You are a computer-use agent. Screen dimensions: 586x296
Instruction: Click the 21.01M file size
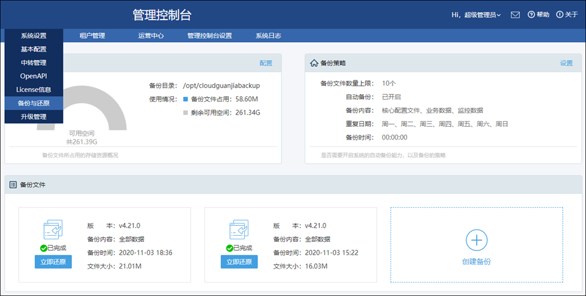pos(130,266)
